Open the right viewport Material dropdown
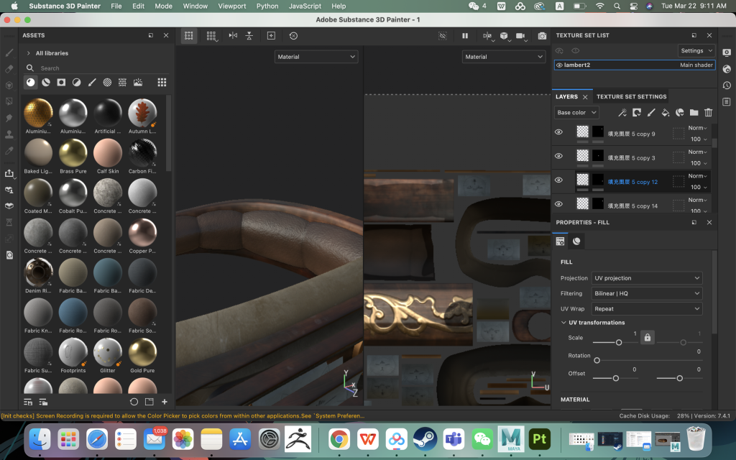 point(504,57)
